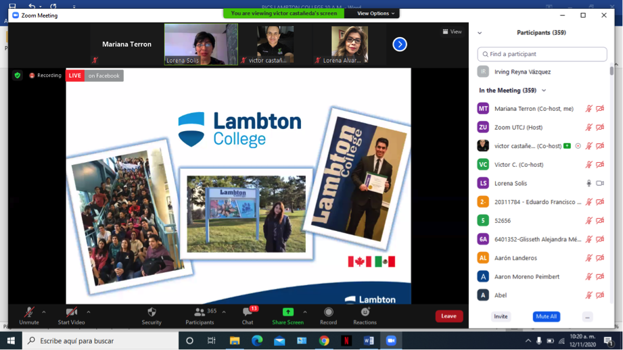This screenshot has height=350, width=623.
Task: Open Netflix from the taskbar
Action: [346, 341]
